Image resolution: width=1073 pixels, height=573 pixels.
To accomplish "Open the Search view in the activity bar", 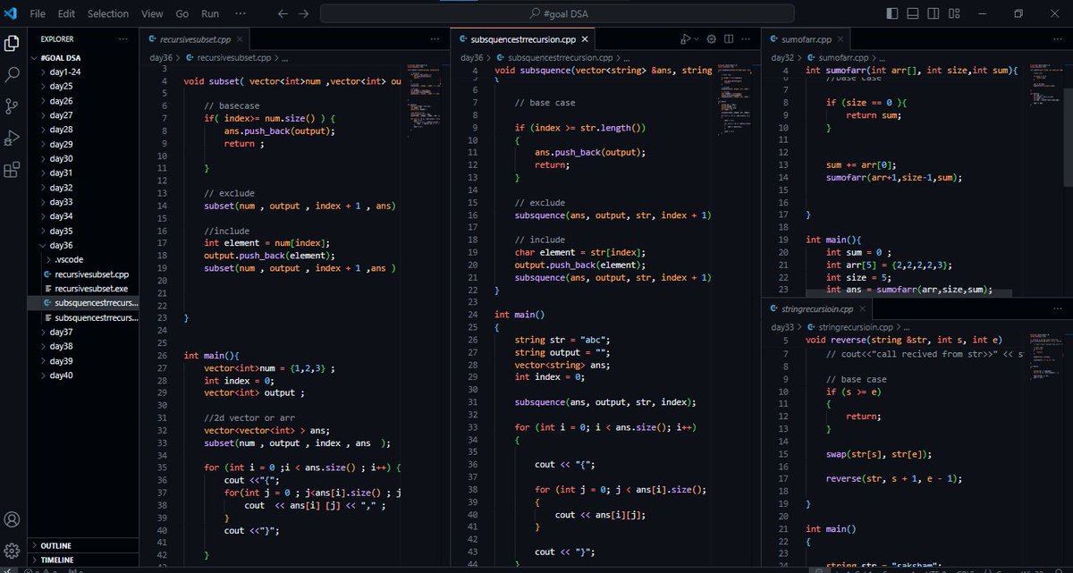I will pos(13,75).
